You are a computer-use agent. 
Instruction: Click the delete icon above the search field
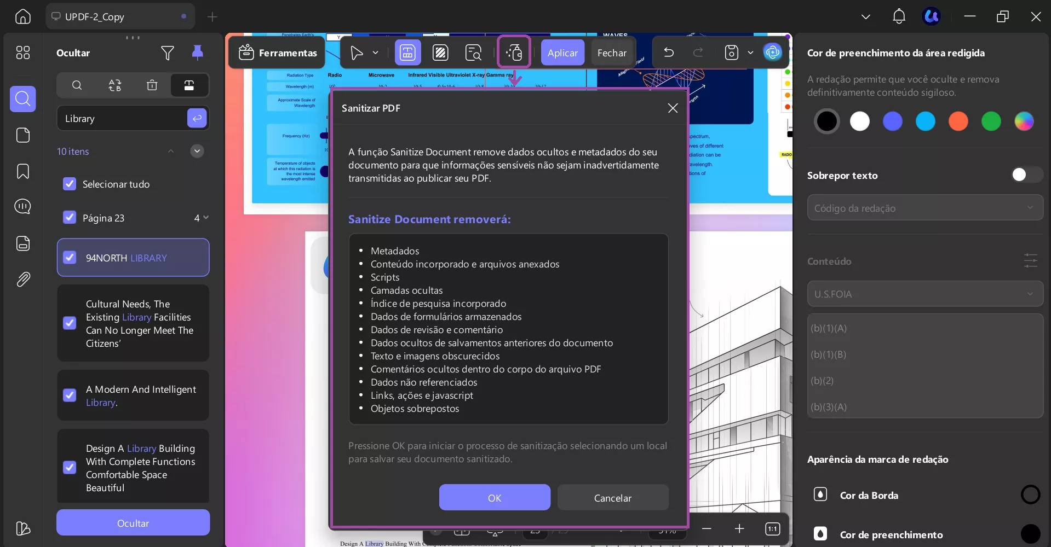(152, 85)
